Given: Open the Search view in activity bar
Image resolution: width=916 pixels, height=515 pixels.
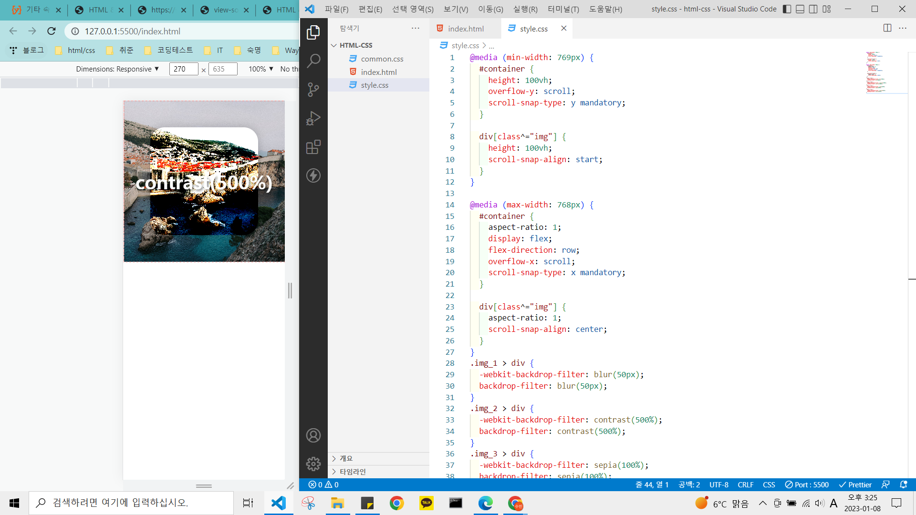Looking at the screenshot, I should [x=313, y=61].
